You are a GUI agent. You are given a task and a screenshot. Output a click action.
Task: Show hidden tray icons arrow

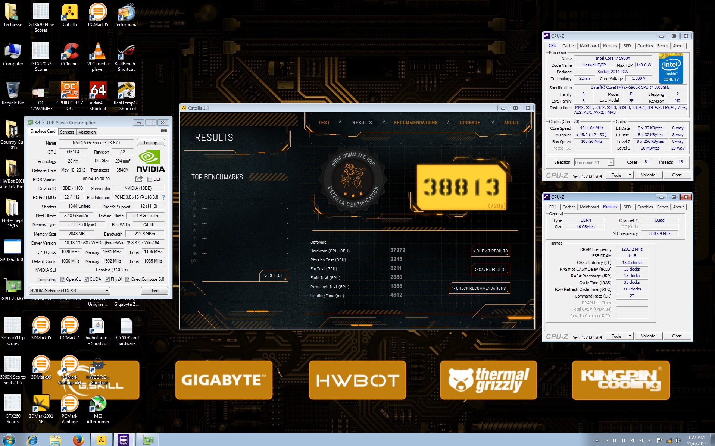click(597, 440)
